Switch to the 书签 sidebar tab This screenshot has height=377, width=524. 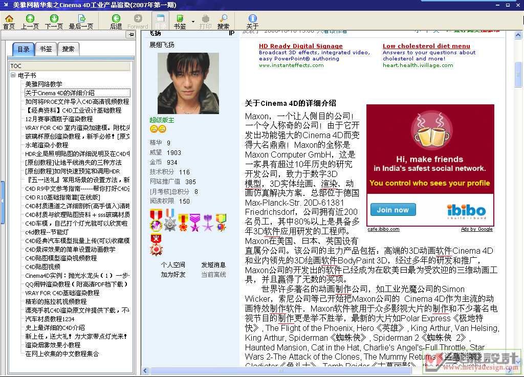click(46, 49)
